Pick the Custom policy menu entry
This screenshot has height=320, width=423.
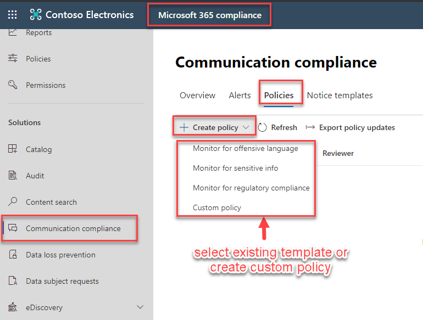(216, 207)
